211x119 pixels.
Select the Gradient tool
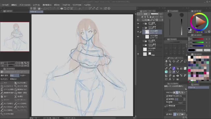point(166,76)
